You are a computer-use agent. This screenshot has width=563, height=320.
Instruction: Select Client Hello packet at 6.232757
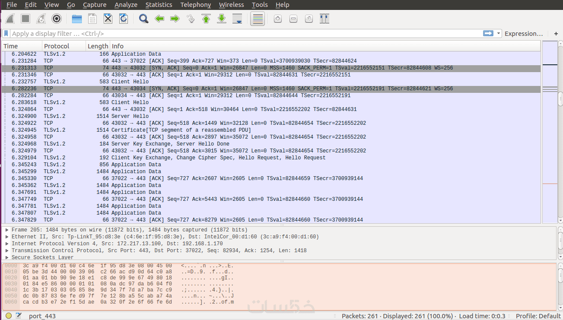coord(271,82)
